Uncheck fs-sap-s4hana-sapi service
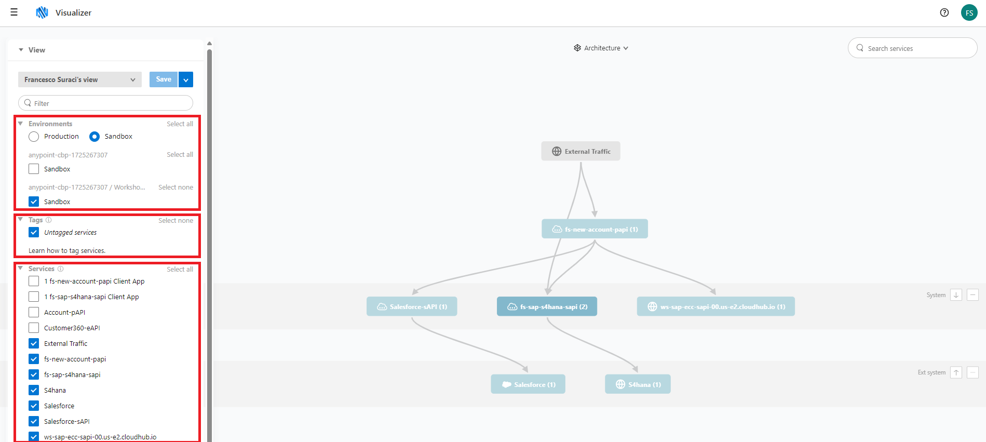This screenshot has width=986, height=442. tap(34, 374)
